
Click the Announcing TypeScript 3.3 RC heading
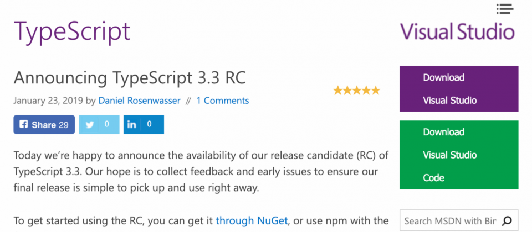[130, 78]
